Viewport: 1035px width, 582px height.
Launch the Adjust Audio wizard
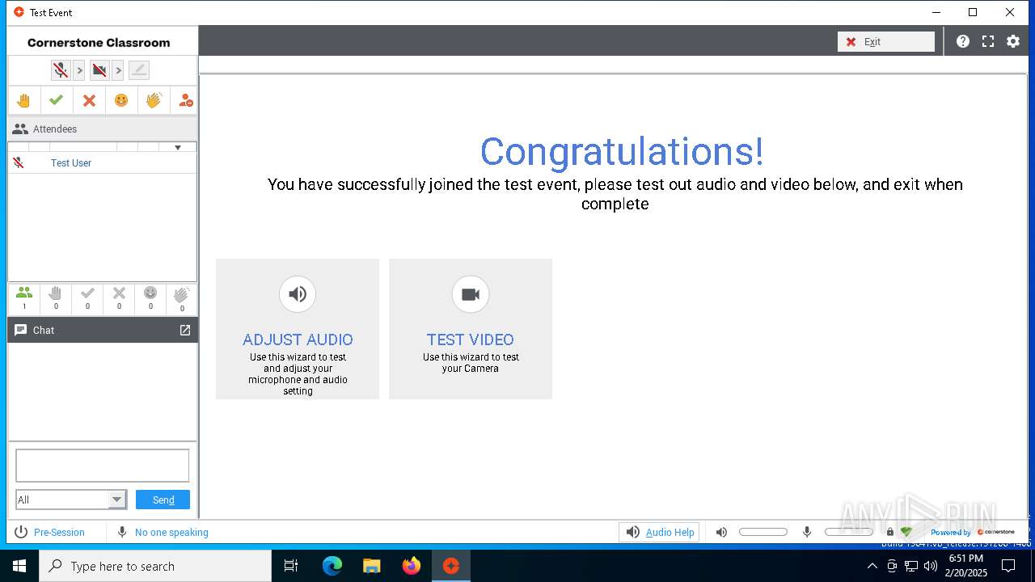(298, 329)
